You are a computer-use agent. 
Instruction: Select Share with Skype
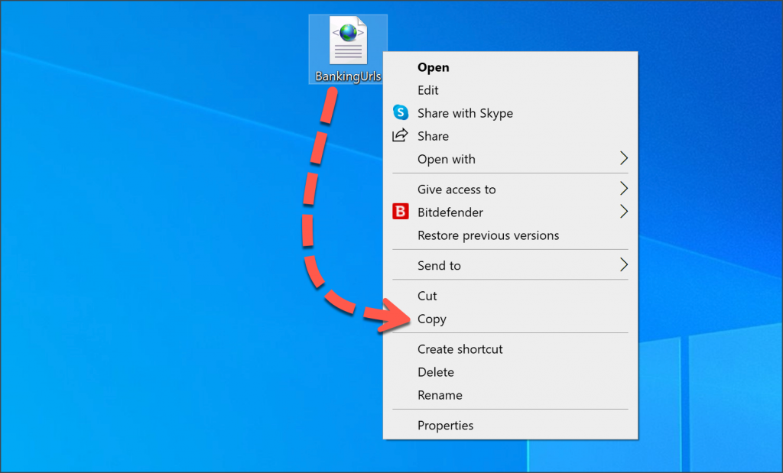464,112
